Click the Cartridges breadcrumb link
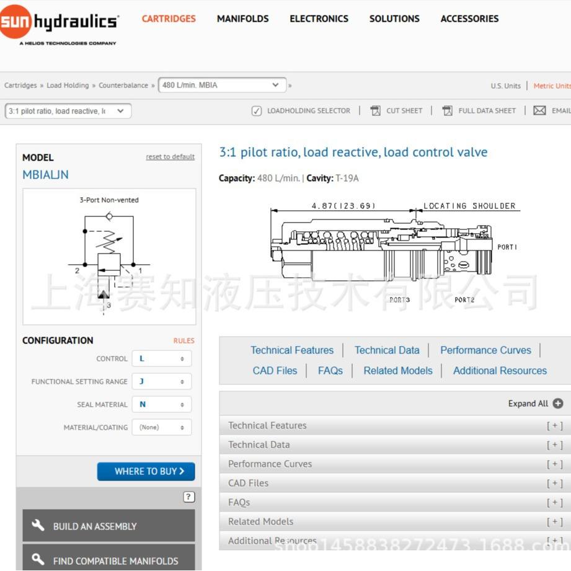Screen dimensions: 571x571 tap(20, 85)
